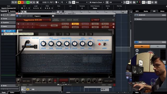Click the A button next to Write
Screen dimensions: 167x94
34,2
